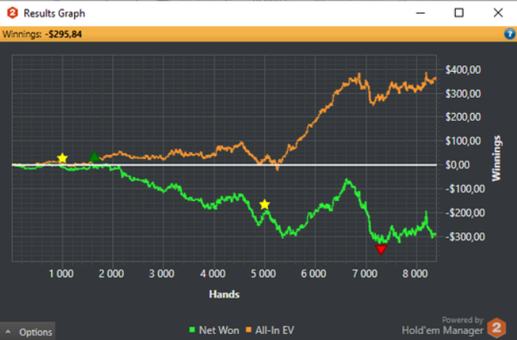Click the $200,00 axis label
Screen dimensions: 517x340
point(463,117)
